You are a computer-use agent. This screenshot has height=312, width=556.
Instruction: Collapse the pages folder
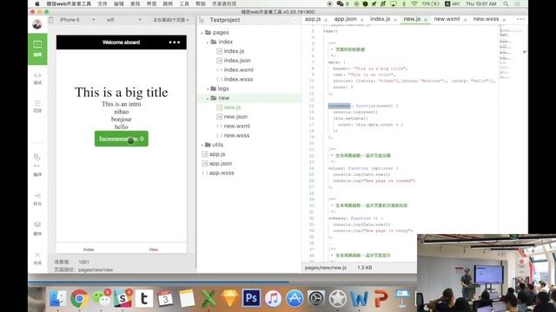202,33
